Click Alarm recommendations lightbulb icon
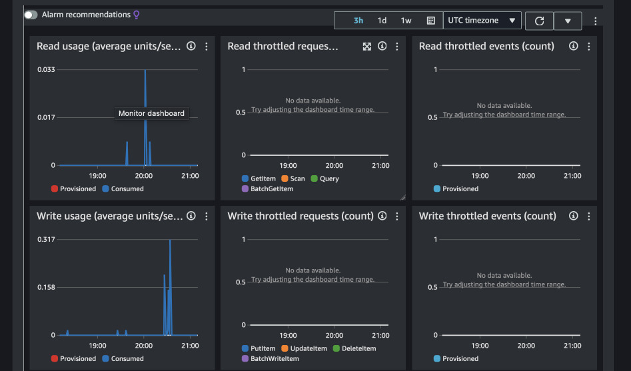 tap(137, 15)
